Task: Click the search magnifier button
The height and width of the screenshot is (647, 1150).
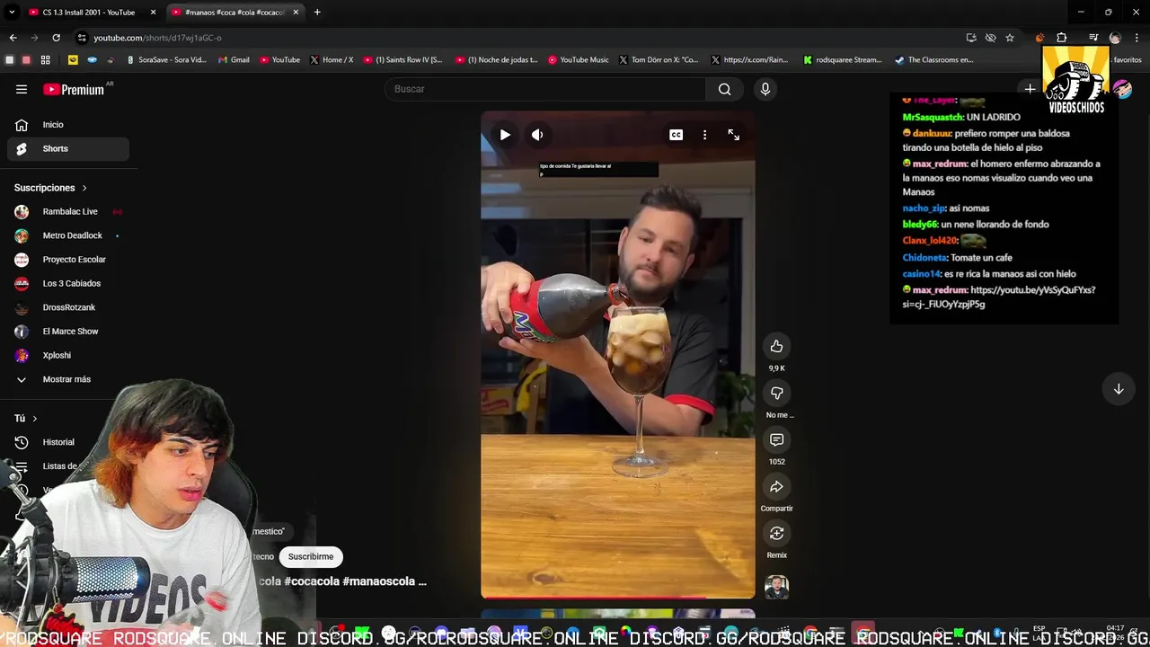Action: 724,89
